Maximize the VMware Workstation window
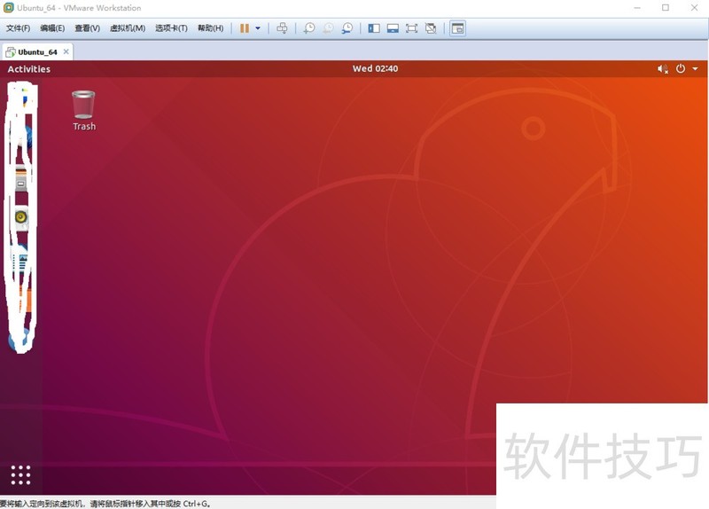The height and width of the screenshot is (509, 709). 666,8
